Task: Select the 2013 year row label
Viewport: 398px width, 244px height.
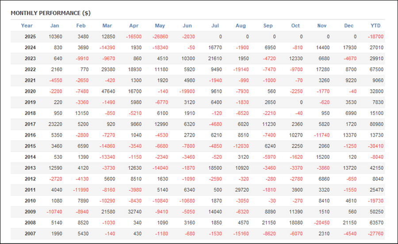Action: pos(30,168)
